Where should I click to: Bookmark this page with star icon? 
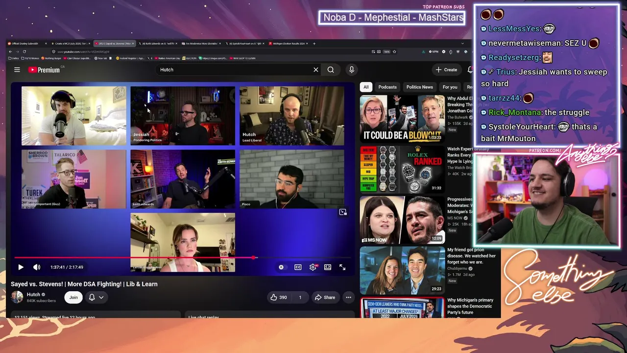click(394, 51)
